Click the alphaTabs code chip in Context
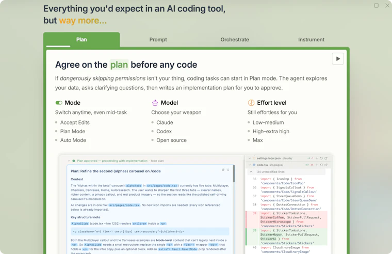Image resolution: width=392 pixels, height=254 pixels. click(134, 186)
